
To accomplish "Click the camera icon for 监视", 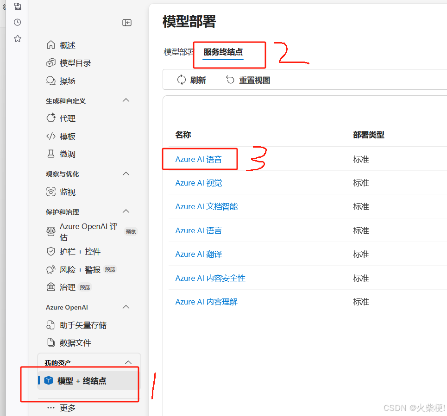I will (x=51, y=192).
